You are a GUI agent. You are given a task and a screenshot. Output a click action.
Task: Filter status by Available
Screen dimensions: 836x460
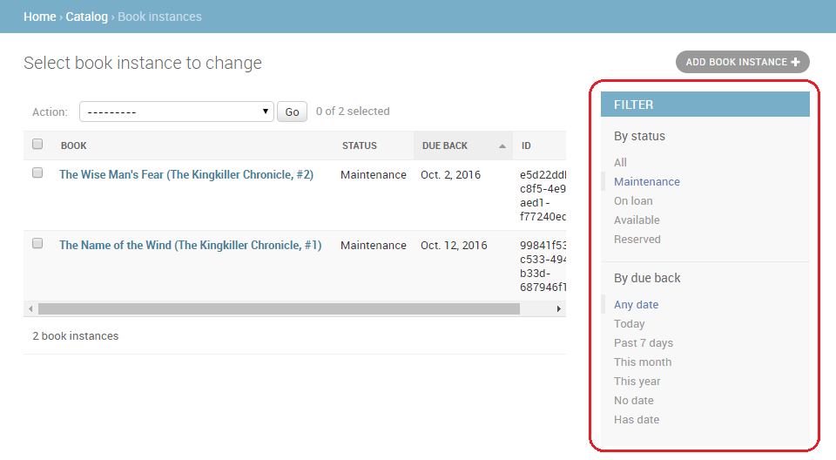637,220
